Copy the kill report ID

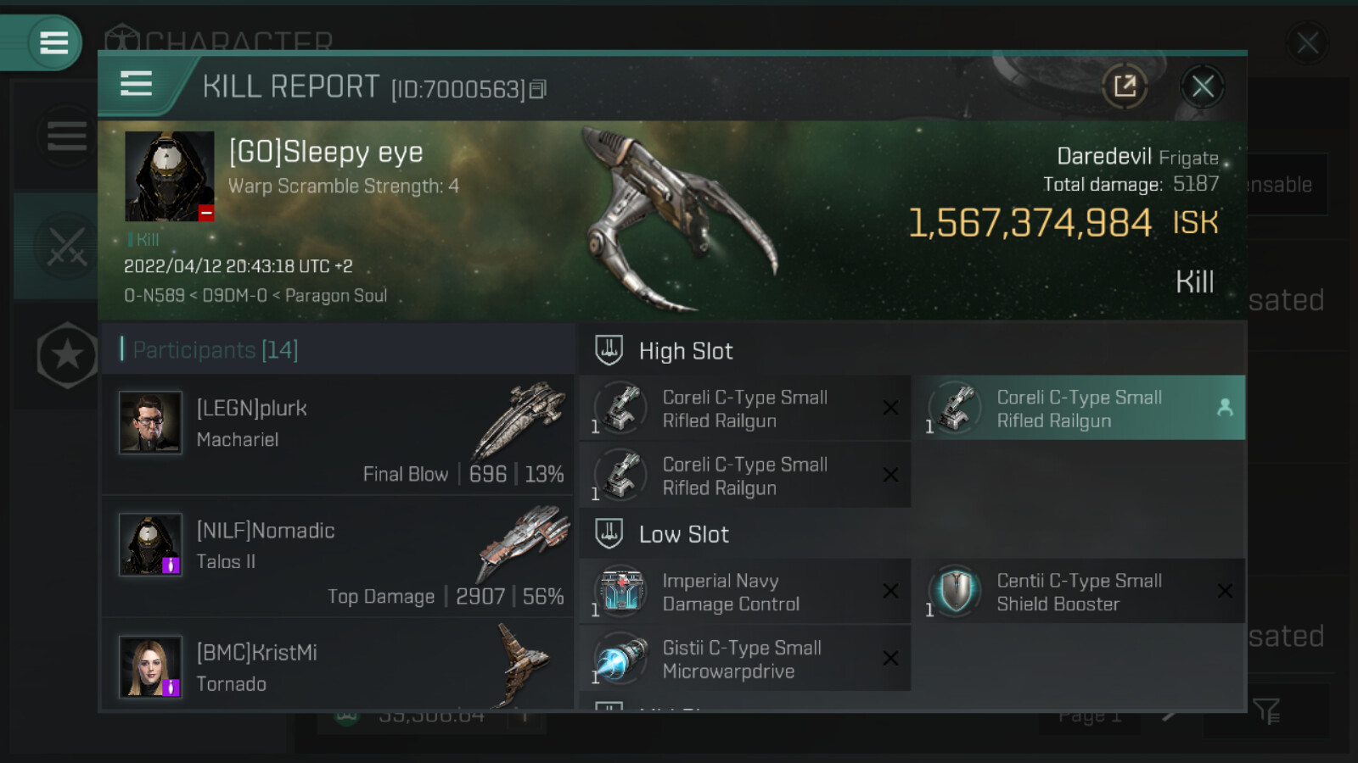pyautogui.click(x=538, y=89)
